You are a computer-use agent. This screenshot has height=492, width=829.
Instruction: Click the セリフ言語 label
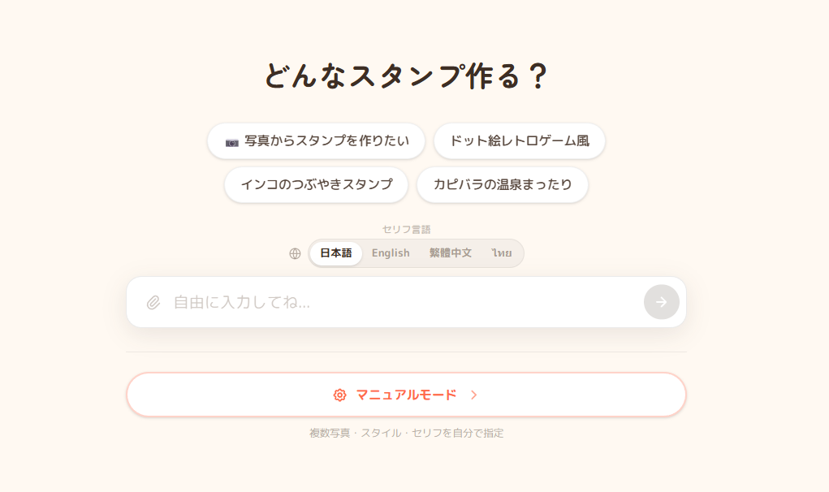tap(406, 230)
